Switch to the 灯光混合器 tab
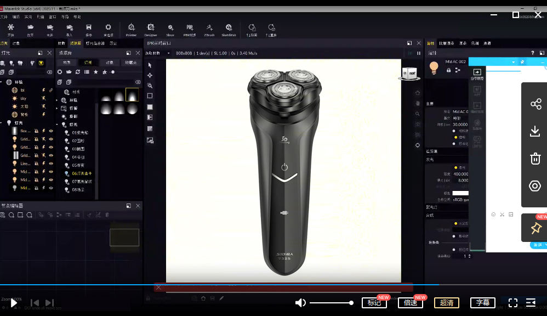This screenshot has width=547, height=316. tap(94, 43)
